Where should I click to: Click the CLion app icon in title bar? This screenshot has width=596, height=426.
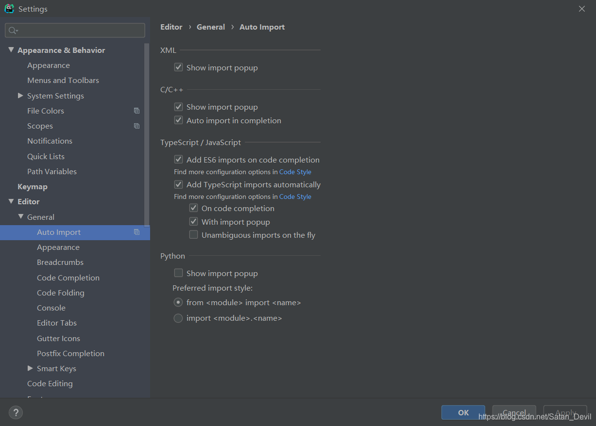tap(9, 9)
